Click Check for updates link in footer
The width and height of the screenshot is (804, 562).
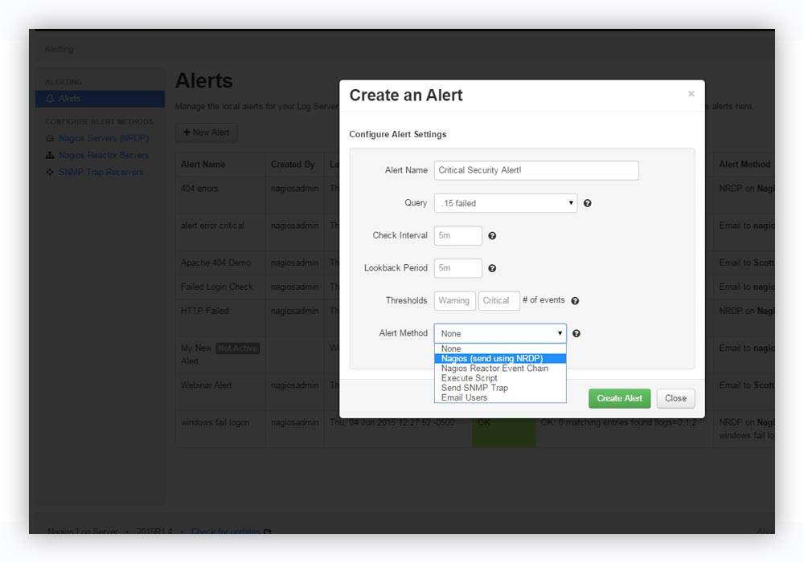(226, 531)
